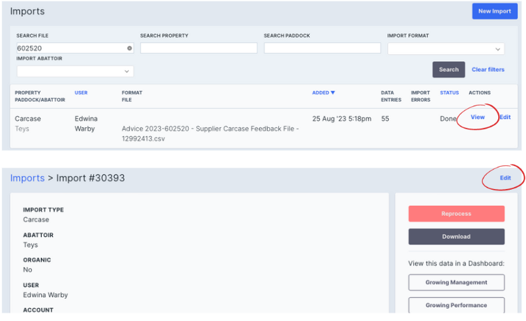Click Edit on Import #30393 page

[505, 178]
